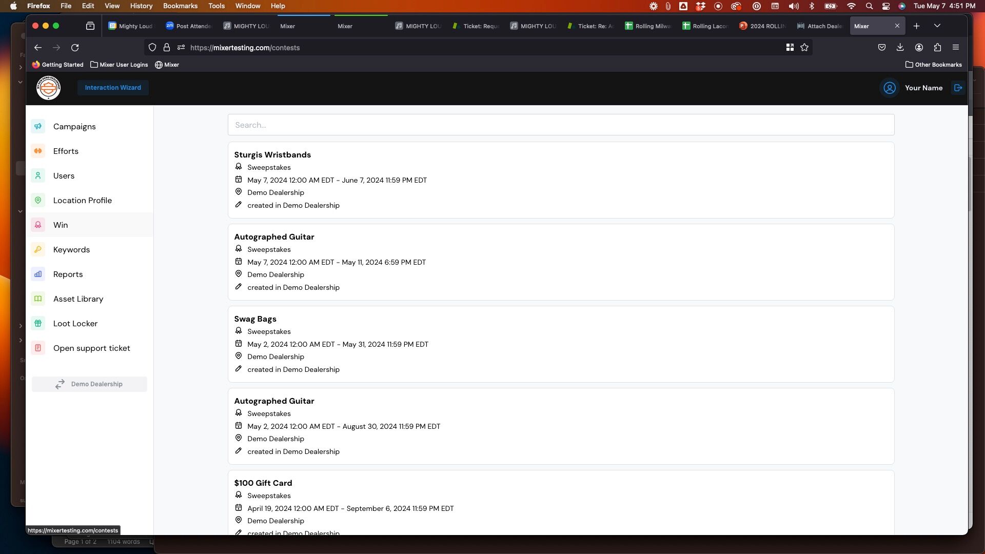The image size is (985, 554).
Task: Open Firefox application hamburger menu
Action: [x=955, y=48]
